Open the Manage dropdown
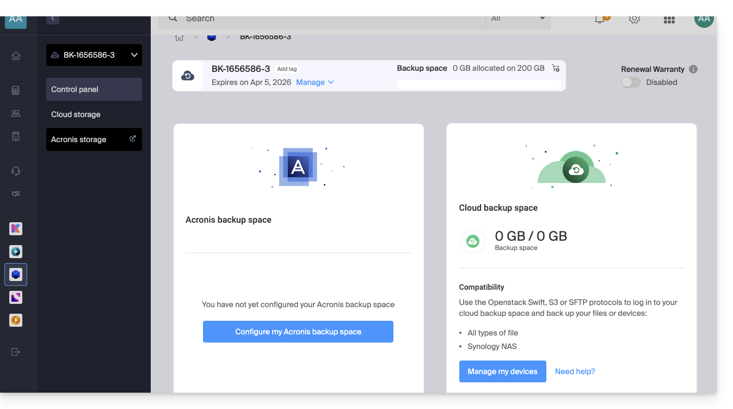Screen dimensions: 733x409 point(315,82)
